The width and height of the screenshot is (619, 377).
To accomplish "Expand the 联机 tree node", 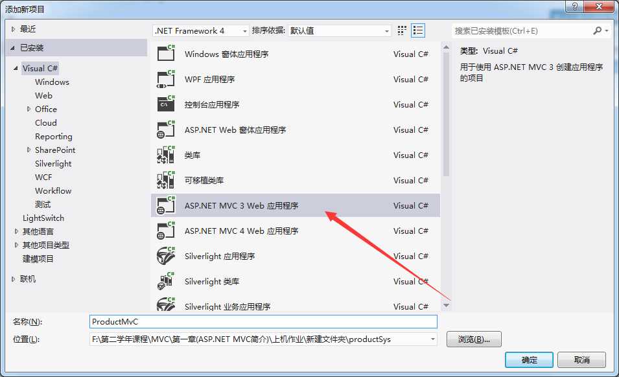I will click(x=13, y=279).
